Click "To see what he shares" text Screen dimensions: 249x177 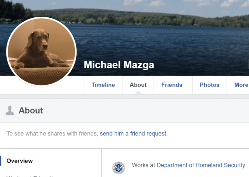pos(52,134)
